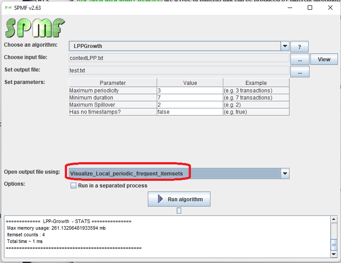
Task: Select the LPPGrowth algorithm combo box
Action: pos(174,46)
